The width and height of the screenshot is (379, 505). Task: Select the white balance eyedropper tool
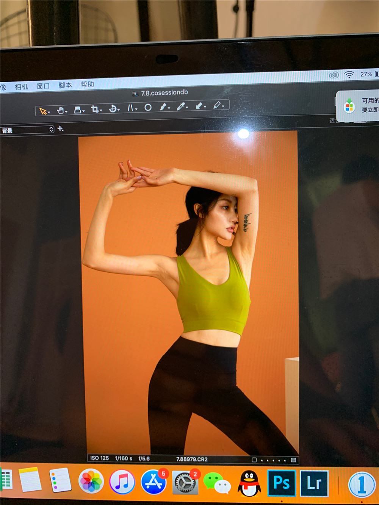(181, 106)
